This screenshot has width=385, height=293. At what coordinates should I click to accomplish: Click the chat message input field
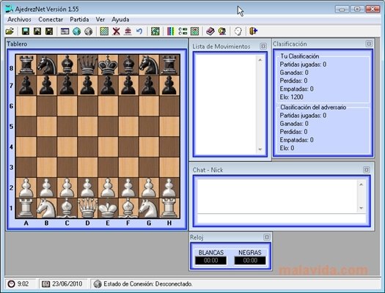pyautogui.click(x=282, y=218)
